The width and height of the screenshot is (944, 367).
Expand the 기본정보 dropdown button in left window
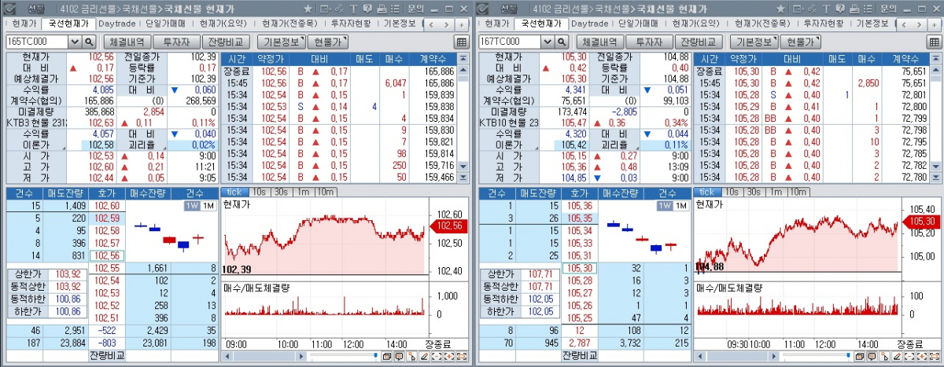(x=282, y=42)
